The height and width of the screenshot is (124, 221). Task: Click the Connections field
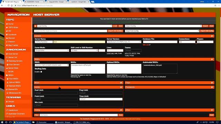pyautogui.click(x=187, y=42)
